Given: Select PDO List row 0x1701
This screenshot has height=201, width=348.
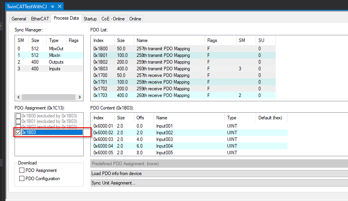Looking at the screenshot, I should point(184,82).
